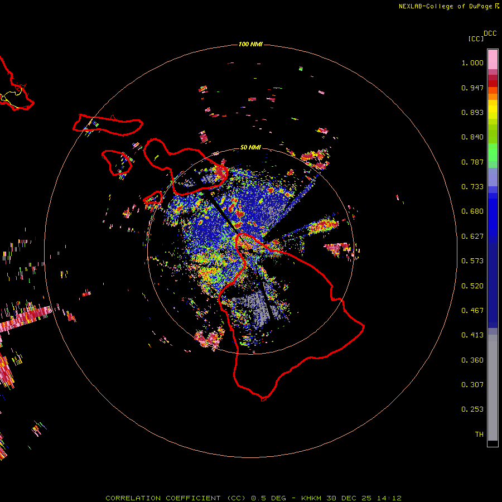Click the 100 NMI range ring label

250,44
